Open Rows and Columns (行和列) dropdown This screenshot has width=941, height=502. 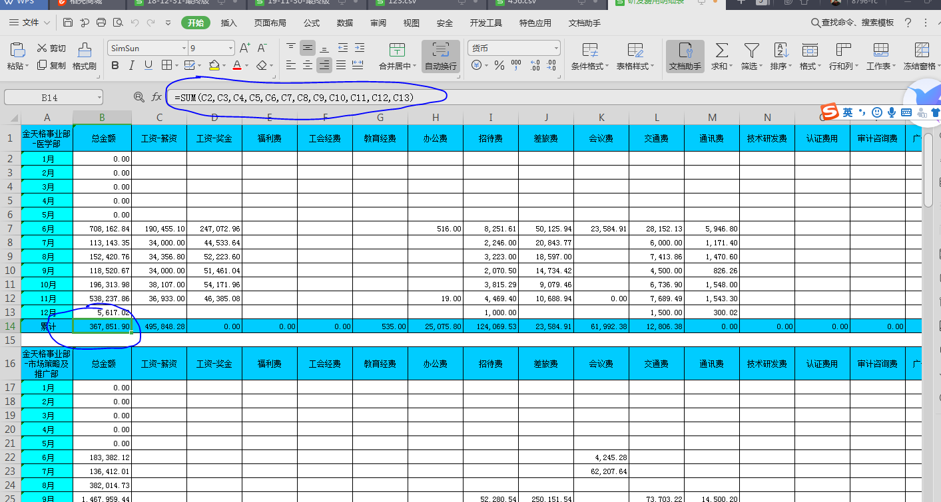tap(843, 57)
